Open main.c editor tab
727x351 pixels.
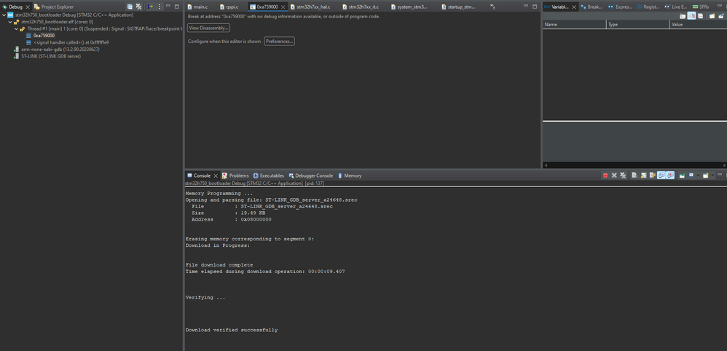pyautogui.click(x=197, y=7)
